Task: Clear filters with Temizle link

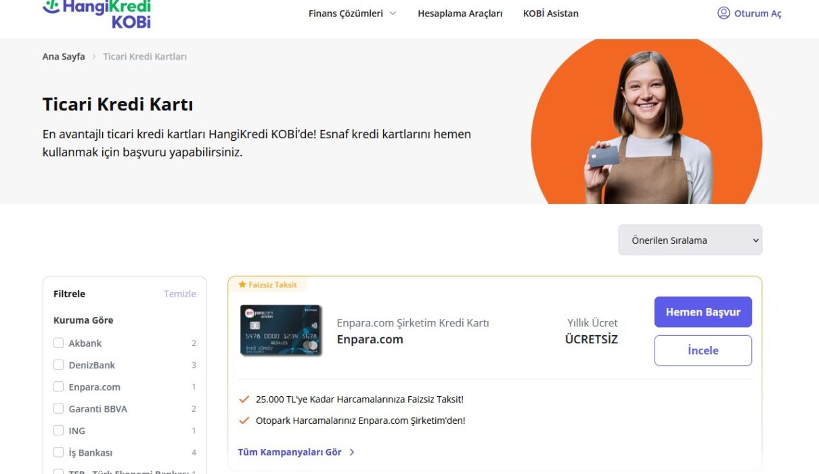Action: point(180,294)
